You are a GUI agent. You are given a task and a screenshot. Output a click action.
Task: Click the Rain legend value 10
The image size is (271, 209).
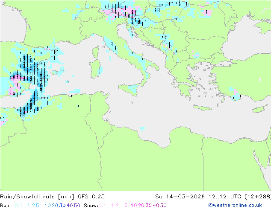pos(47,206)
